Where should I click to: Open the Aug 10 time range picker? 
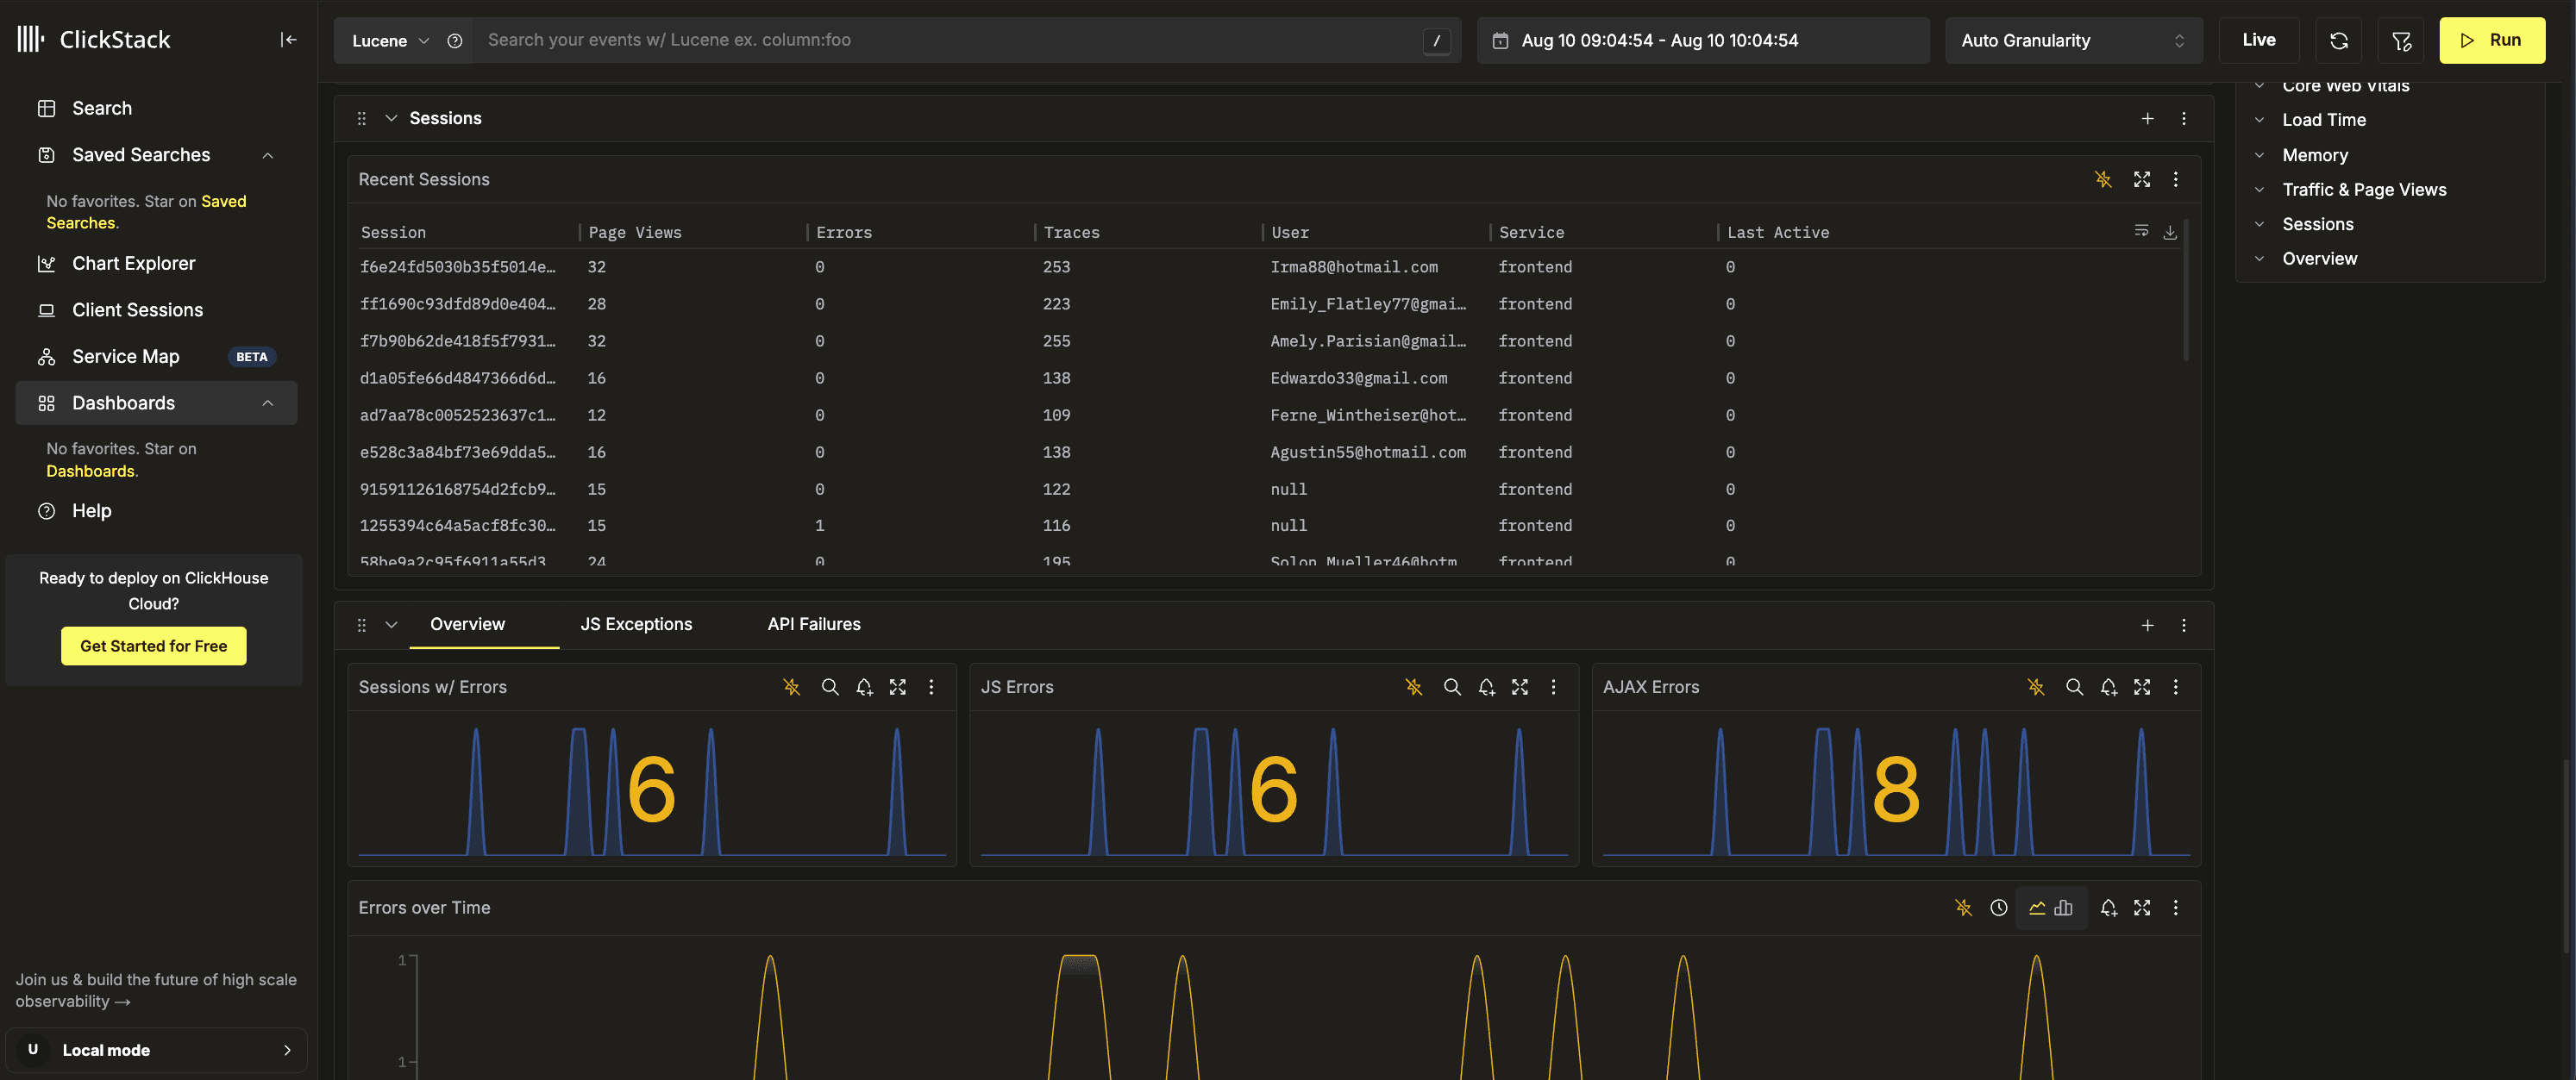tap(1703, 41)
